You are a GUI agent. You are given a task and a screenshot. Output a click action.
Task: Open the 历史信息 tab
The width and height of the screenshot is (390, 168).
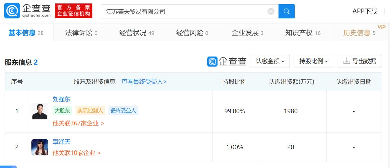coord(359,33)
